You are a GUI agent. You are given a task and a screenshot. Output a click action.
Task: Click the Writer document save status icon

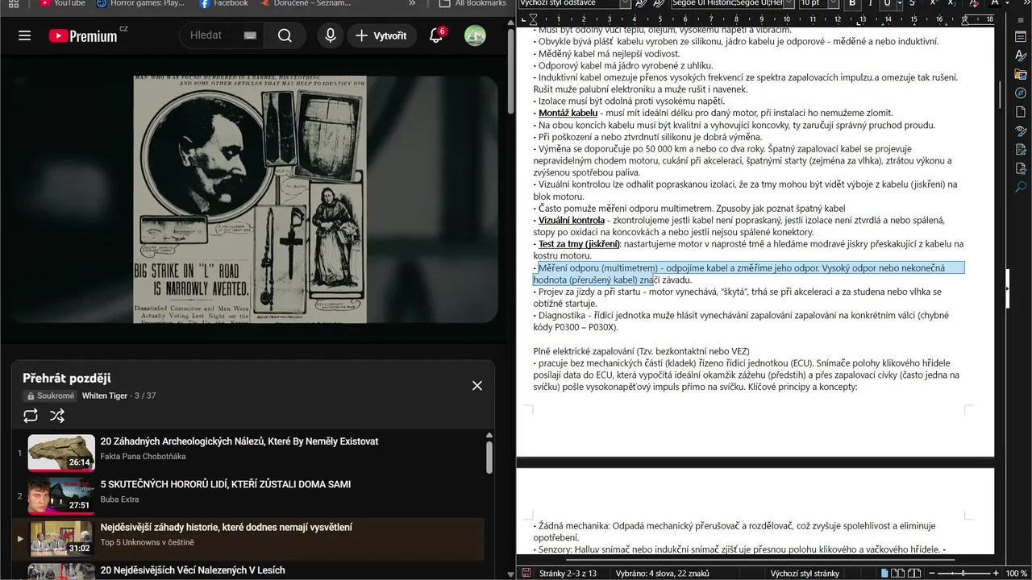526,573
